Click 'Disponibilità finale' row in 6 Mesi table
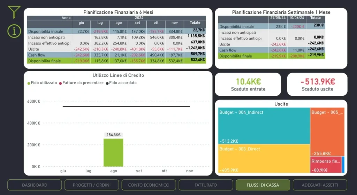The image size is (357, 195). click(x=116, y=61)
